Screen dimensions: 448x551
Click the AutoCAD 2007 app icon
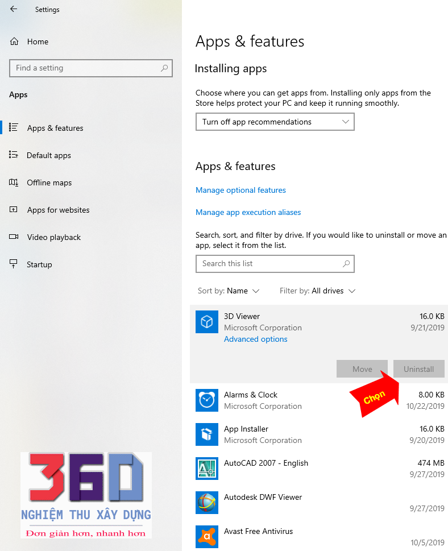[206, 469]
